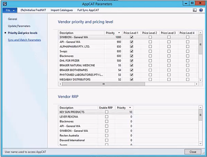
Task: Toggle Price Level 1 for API - General WA vendor
Action: 131,42
